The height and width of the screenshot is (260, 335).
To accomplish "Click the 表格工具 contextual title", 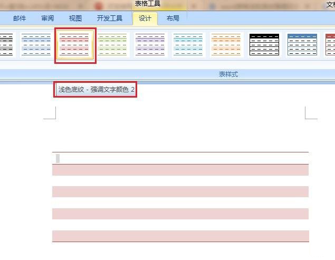I will click(x=148, y=4).
